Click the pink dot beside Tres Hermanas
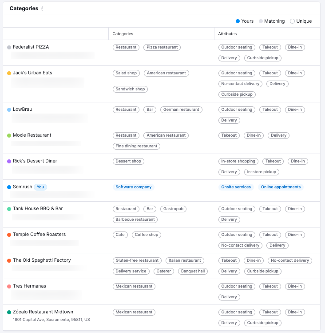 pos(9,286)
